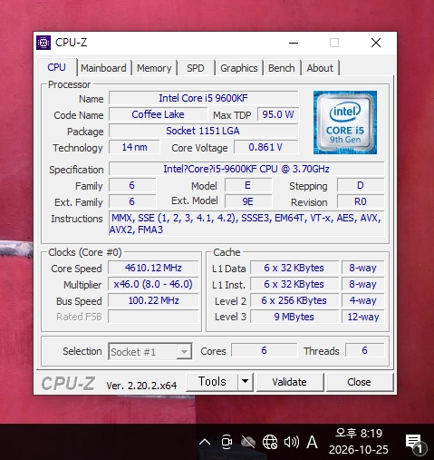Image resolution: width=434 pixels, height=460 pixels.
Task: Show hidden tray icons chevron
Action: pos(205,442)
